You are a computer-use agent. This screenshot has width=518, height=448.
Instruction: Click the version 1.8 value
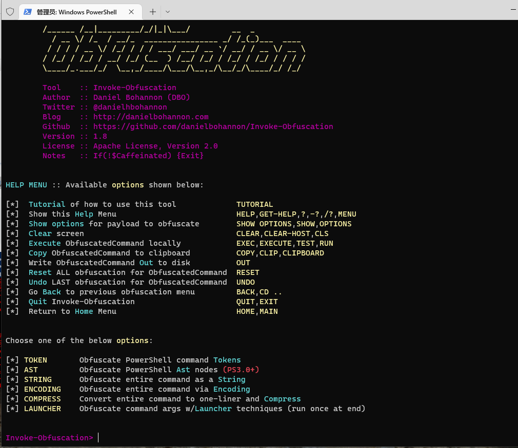100,136
